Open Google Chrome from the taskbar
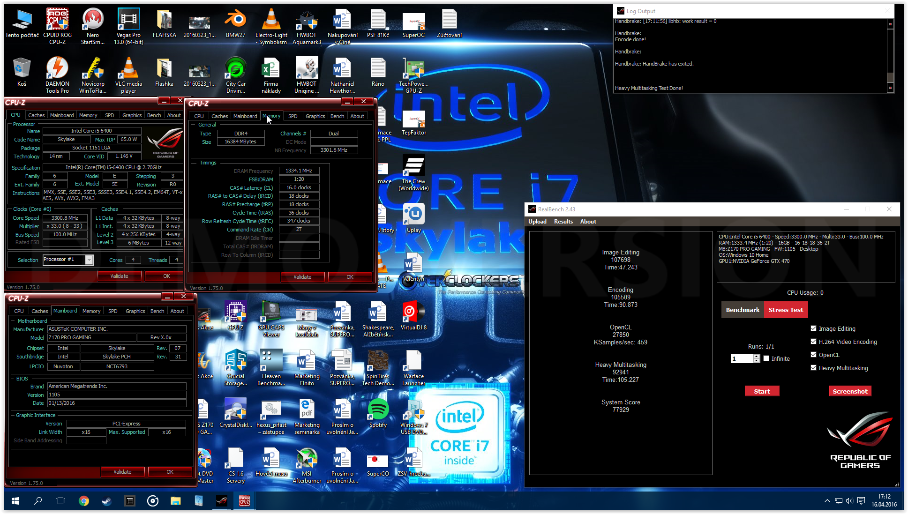The height and width of the screenshot is (514, 908). [x=84, y=501]
